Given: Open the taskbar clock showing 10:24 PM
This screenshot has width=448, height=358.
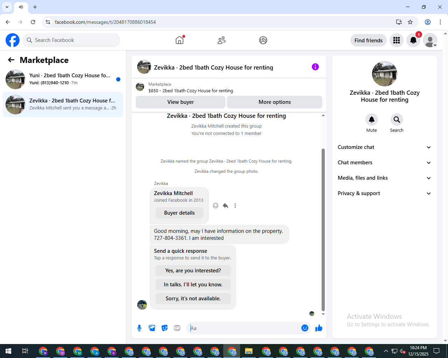Looking at the screenshot, I should pos(418,351).
